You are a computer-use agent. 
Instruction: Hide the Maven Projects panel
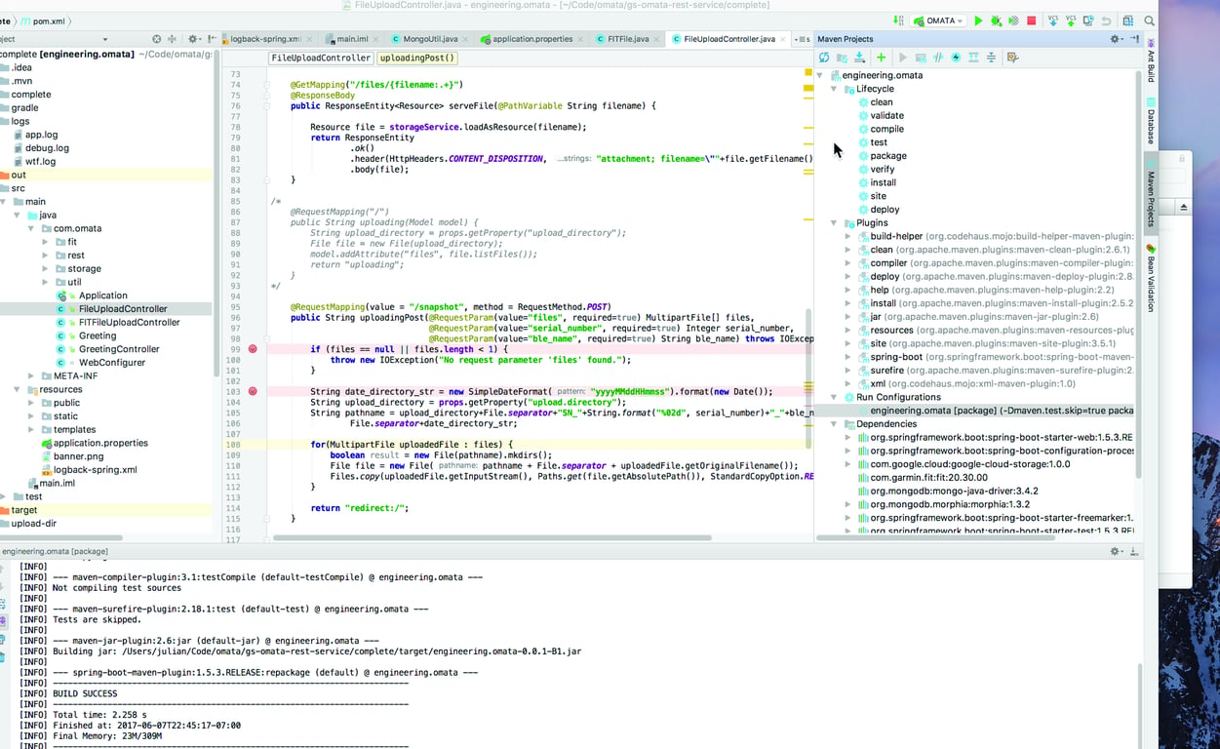tap(1134, 39)
